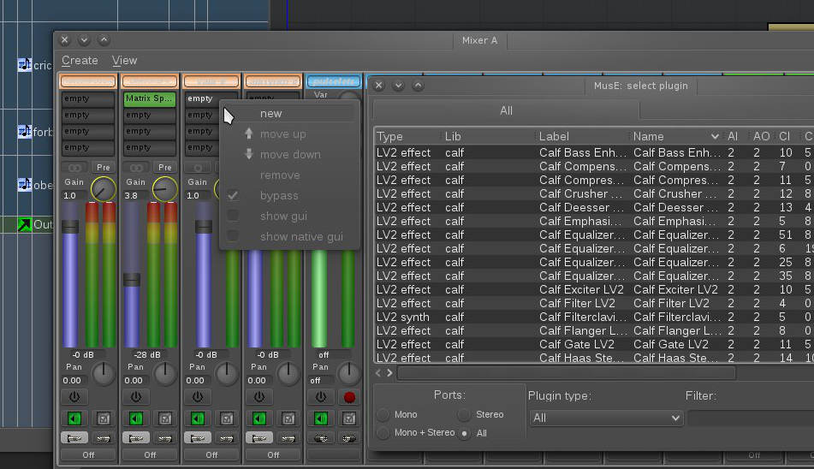This screenshot has height=469, width=814.
Task: Click the record arm button on fifth strip
Action: pos(348,397)
